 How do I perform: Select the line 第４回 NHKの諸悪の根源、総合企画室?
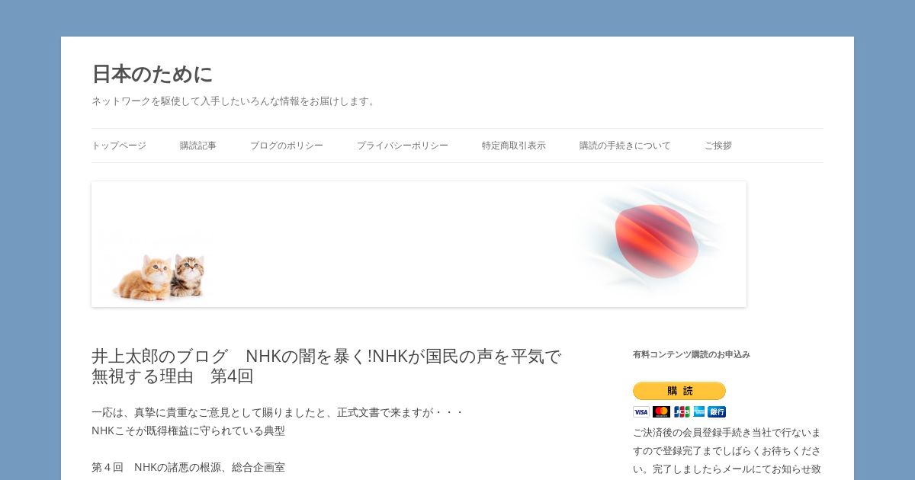point(188,467)
